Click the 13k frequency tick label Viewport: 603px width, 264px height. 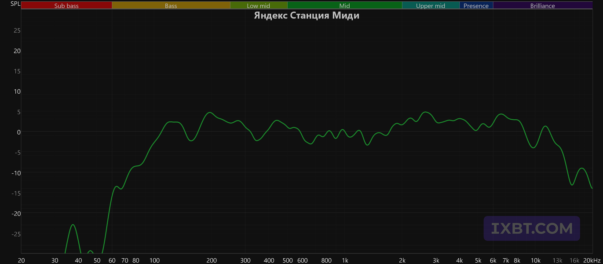(557, 260)
